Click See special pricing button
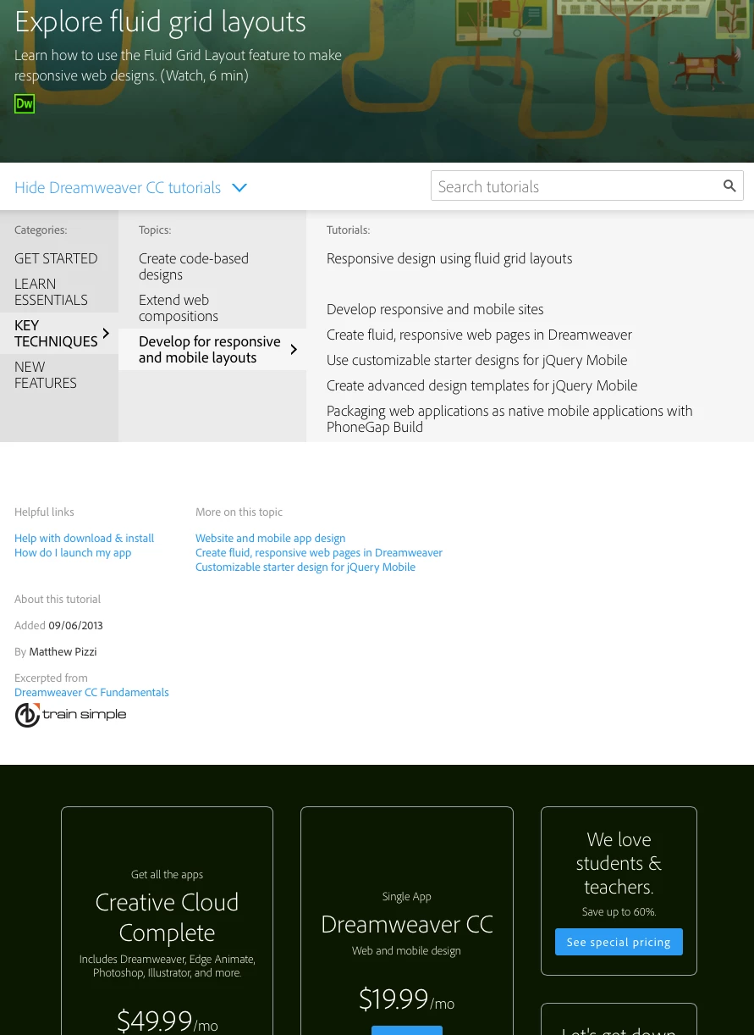This screenshot has height=1035, width=754. (619, 942)
